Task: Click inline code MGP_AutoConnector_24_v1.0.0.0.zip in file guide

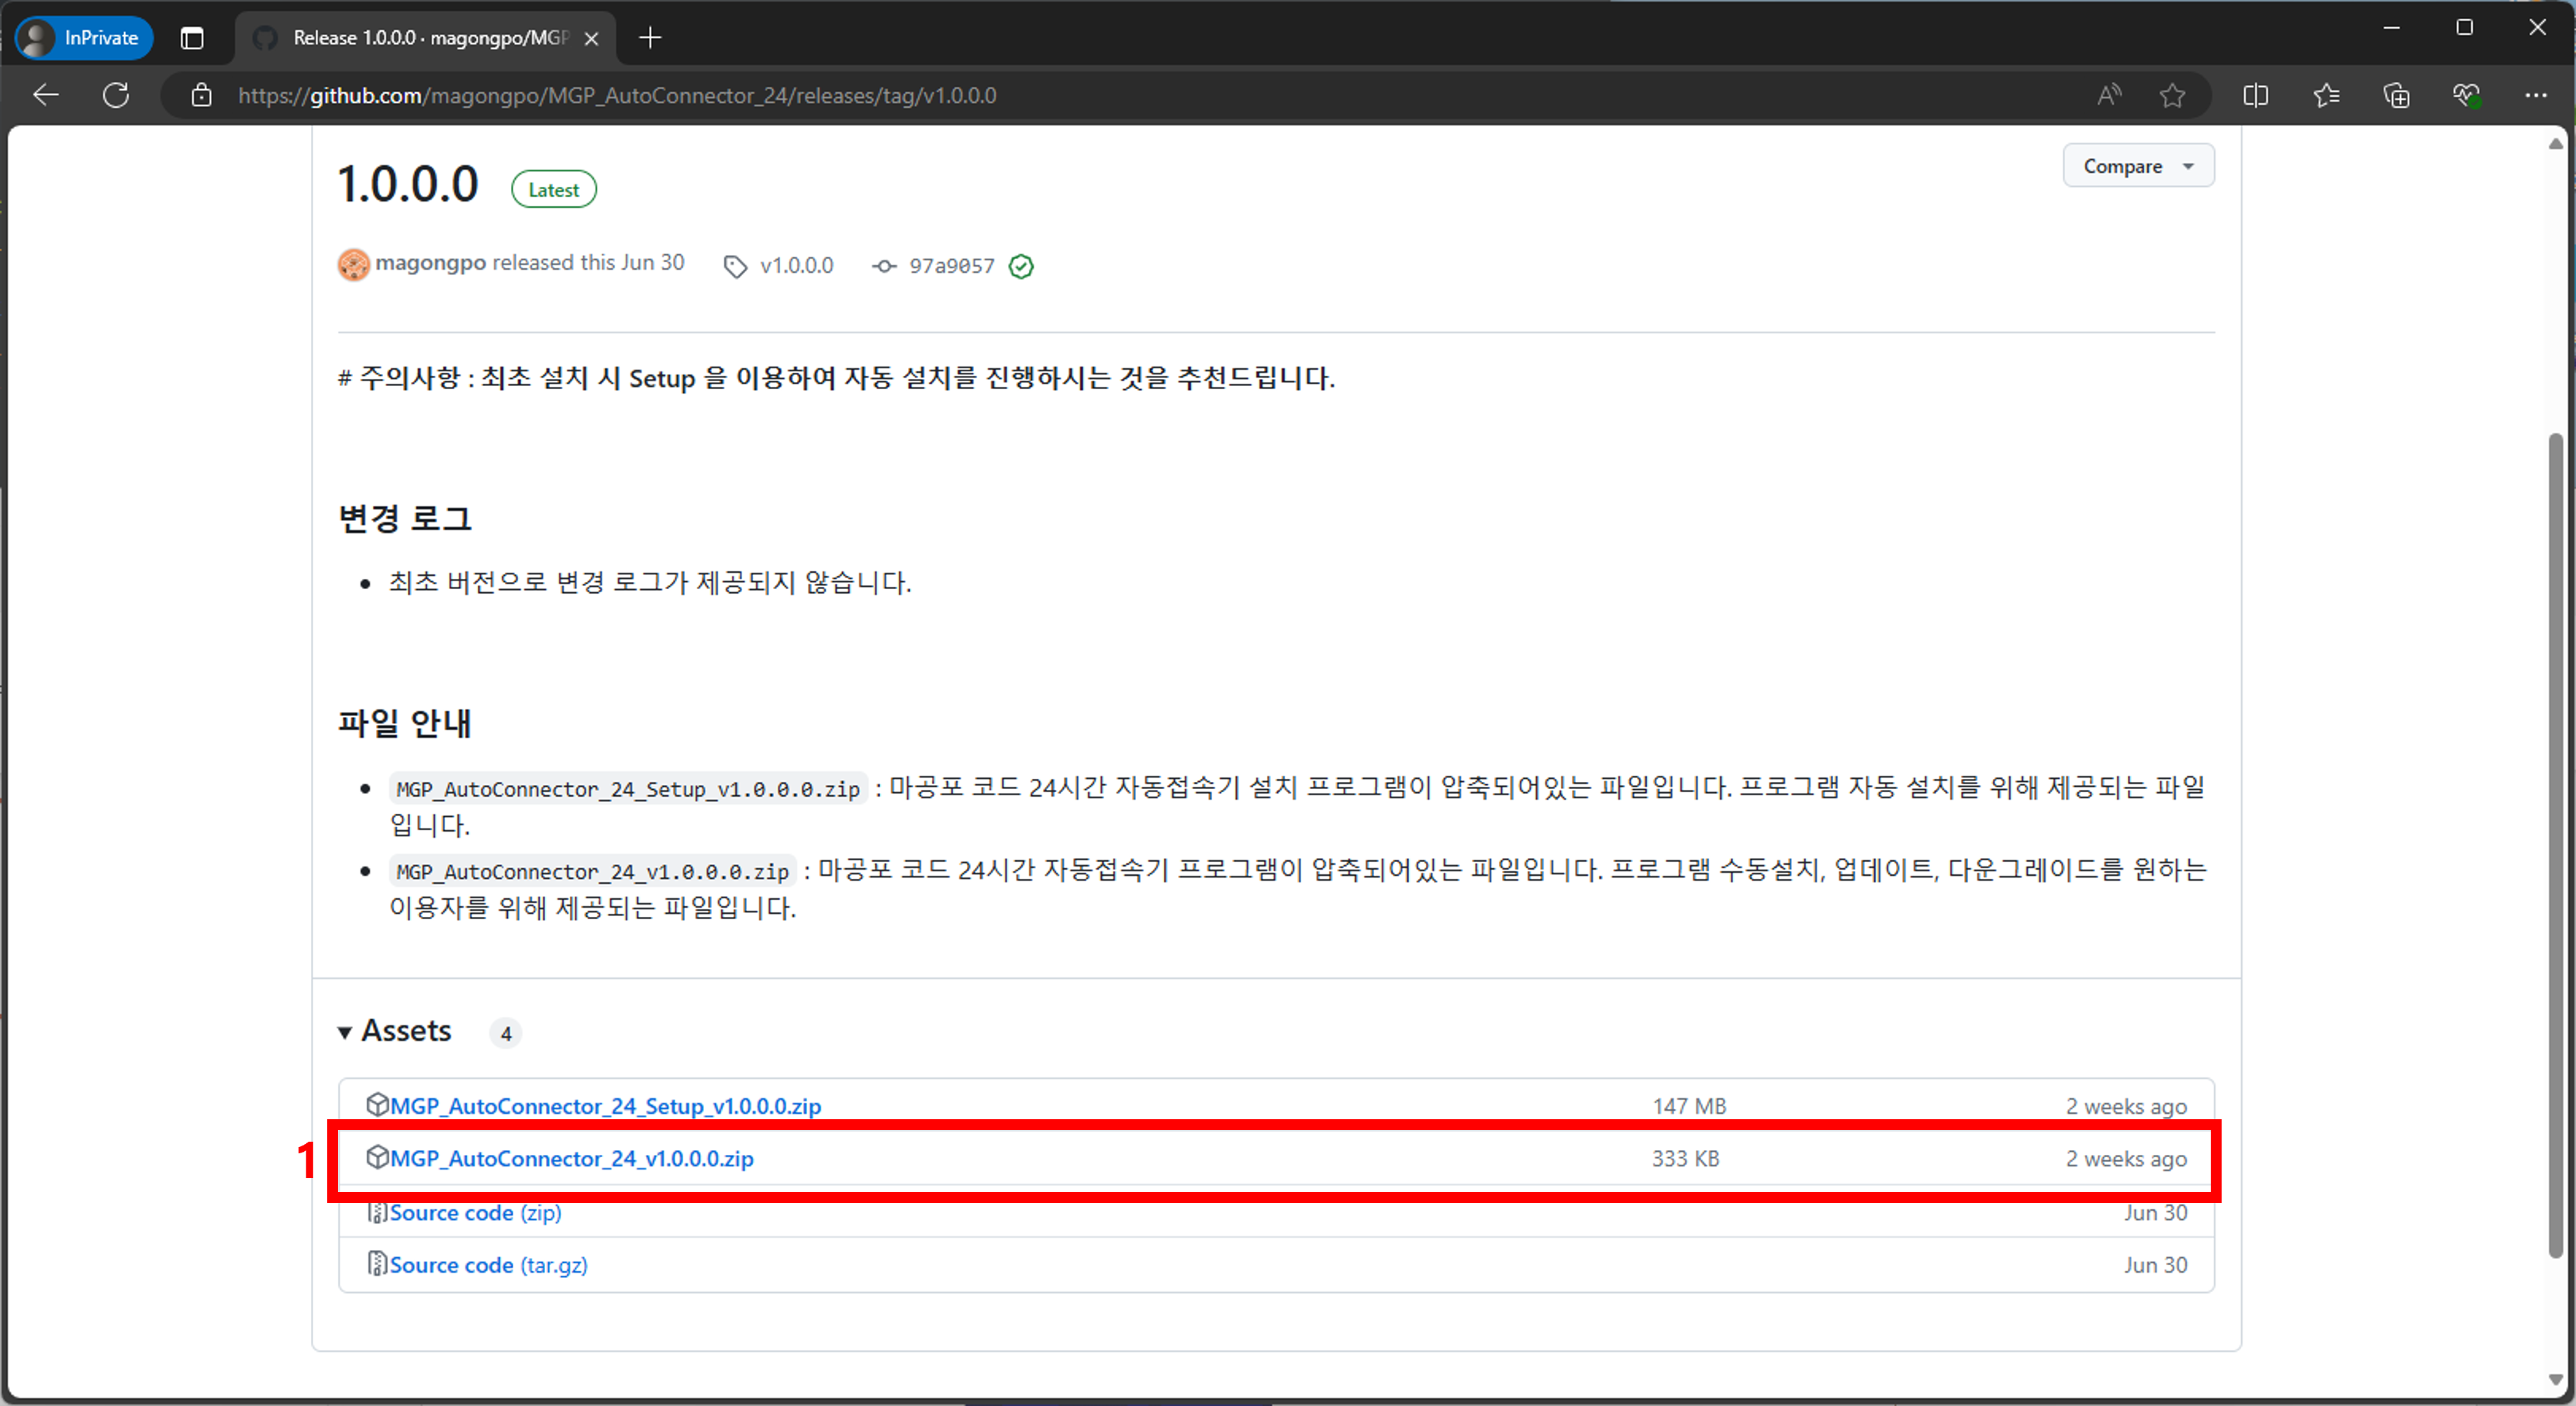Action: click(592, 871)
